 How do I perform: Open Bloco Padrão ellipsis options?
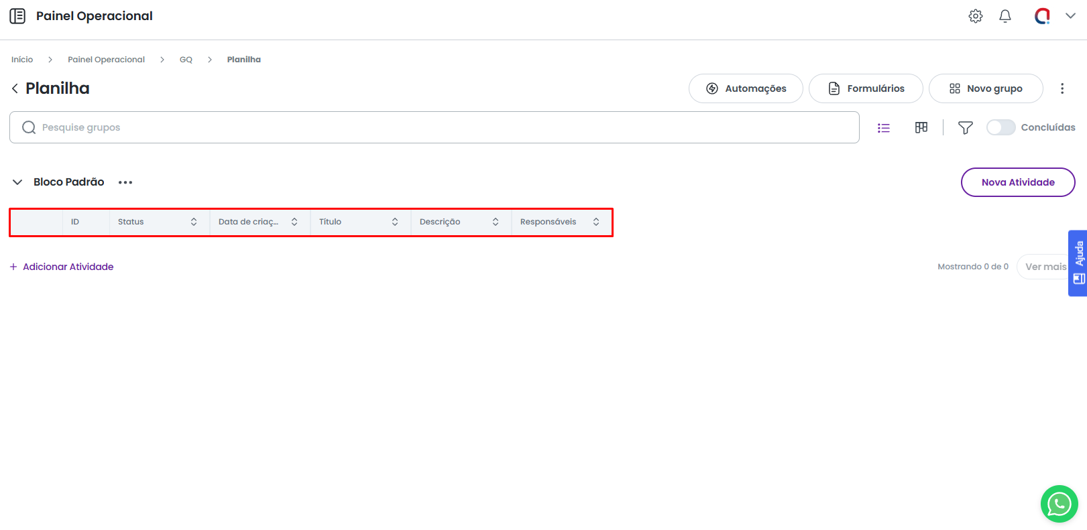125,182
